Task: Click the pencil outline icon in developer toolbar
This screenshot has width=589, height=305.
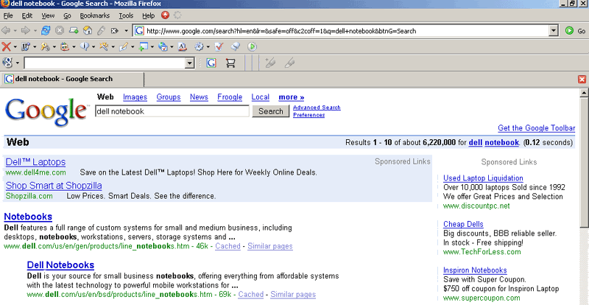Action: pyautogui.click(x=124, y=46)
